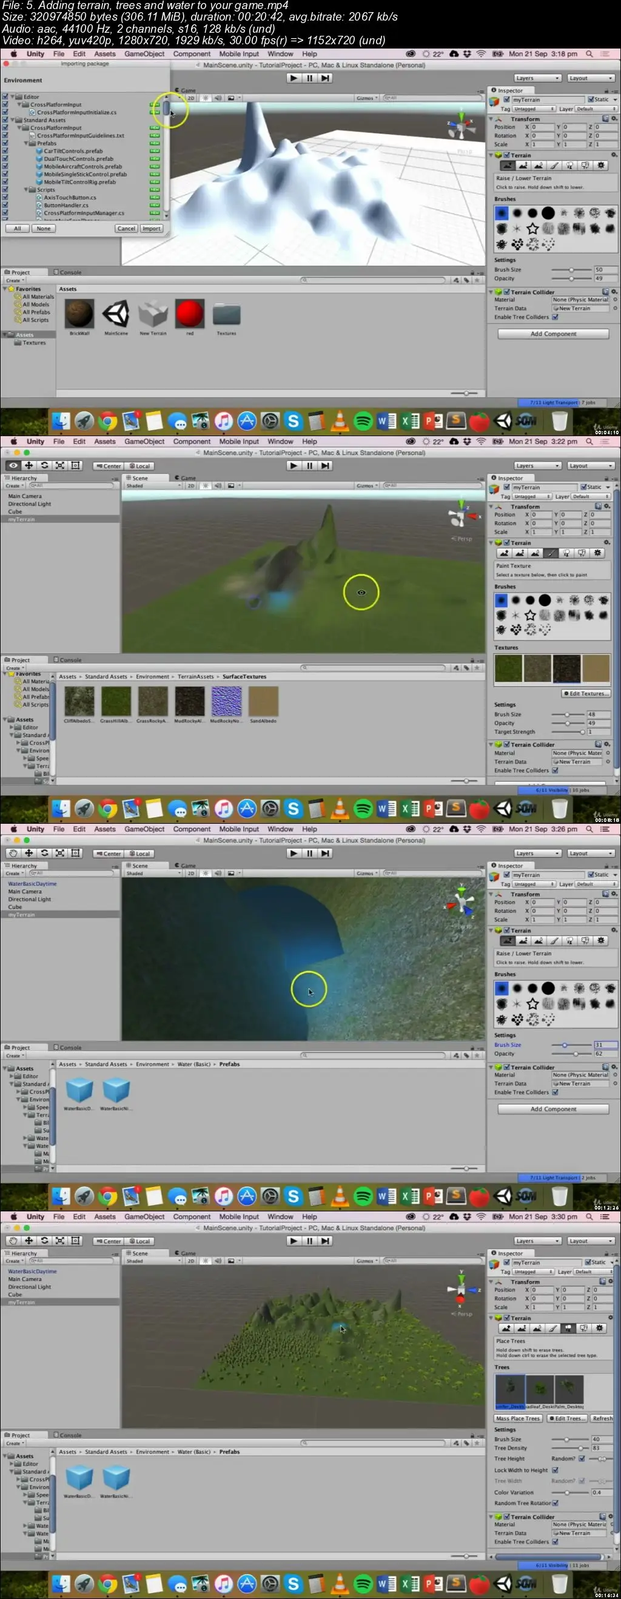Select Move tool in 3:22 pm frame
This screenshot has height=1599, width=621.
click(29, 465)
